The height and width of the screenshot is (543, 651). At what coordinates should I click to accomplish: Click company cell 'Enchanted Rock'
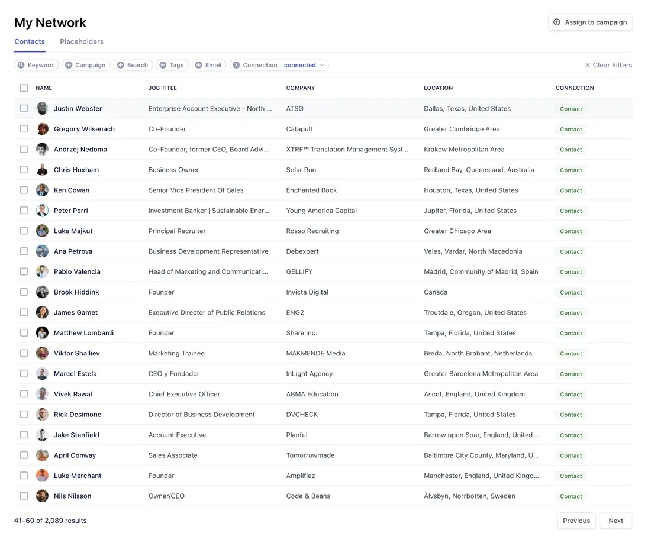click(311, 190)
